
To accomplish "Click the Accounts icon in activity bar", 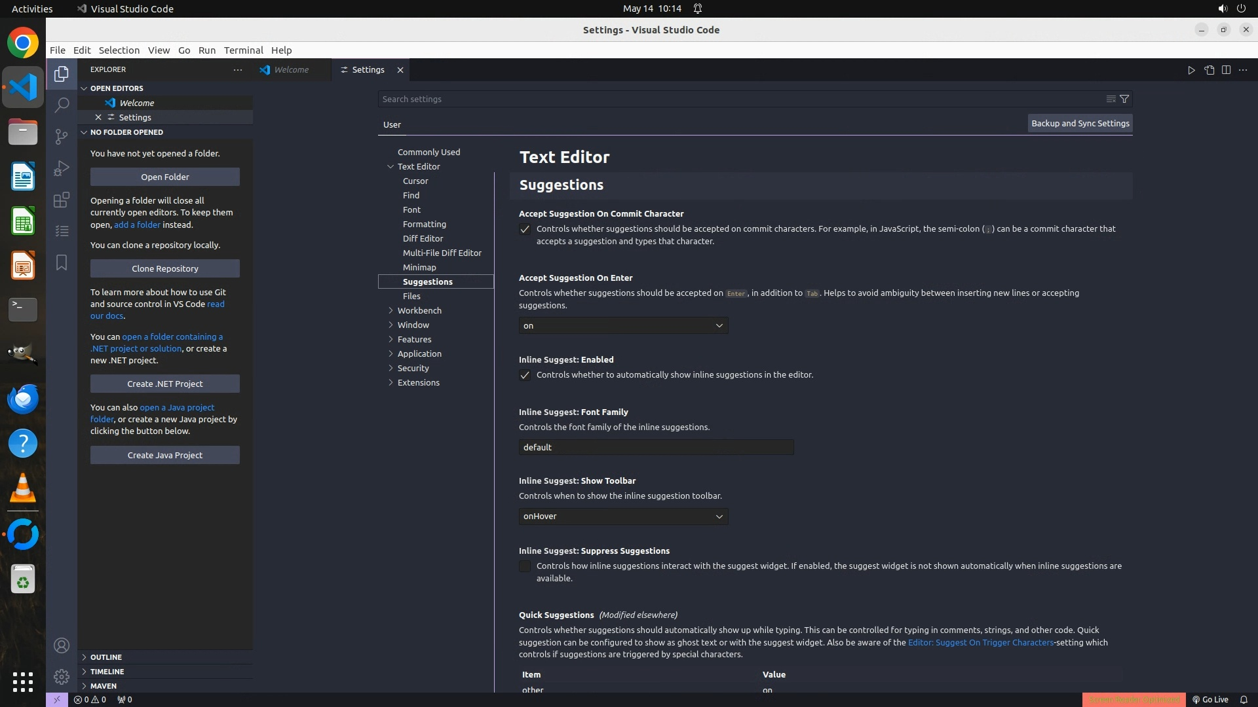I will point(62,645).
